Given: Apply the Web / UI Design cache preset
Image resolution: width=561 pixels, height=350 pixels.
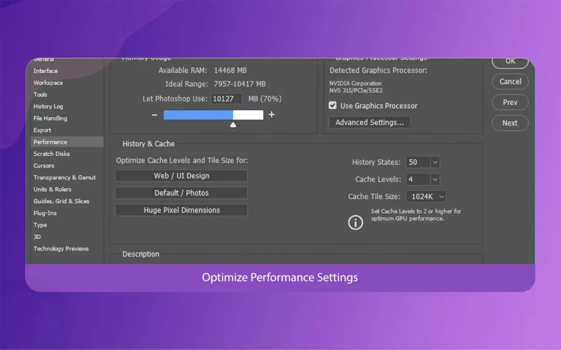Looking at the screenshot, I should click(181, 176).
